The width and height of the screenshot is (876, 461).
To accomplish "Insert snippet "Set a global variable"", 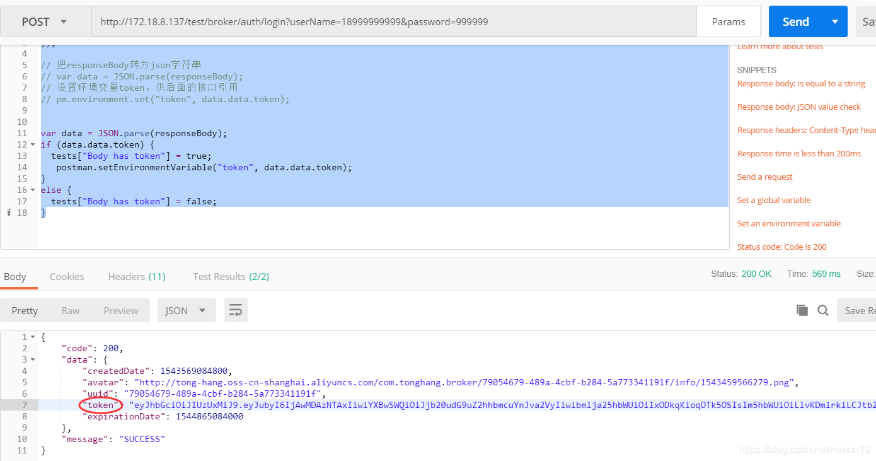I will click(x=774, y=201).
